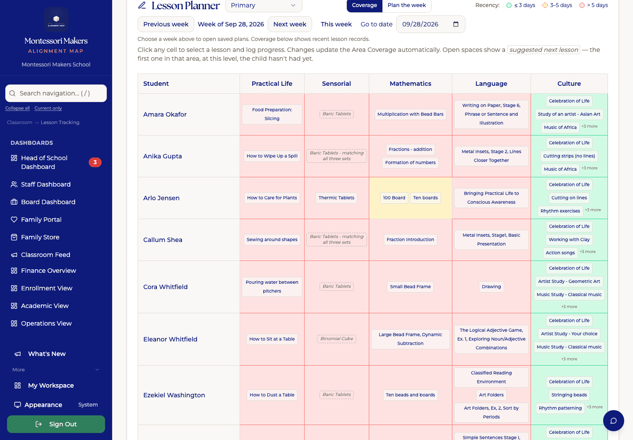
Task: Click the What's New megaphone icon
Action: tap(18, 354)
